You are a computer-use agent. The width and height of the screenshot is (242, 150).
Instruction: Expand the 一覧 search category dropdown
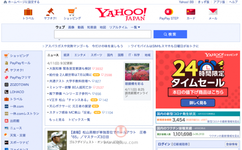(136, 27)
